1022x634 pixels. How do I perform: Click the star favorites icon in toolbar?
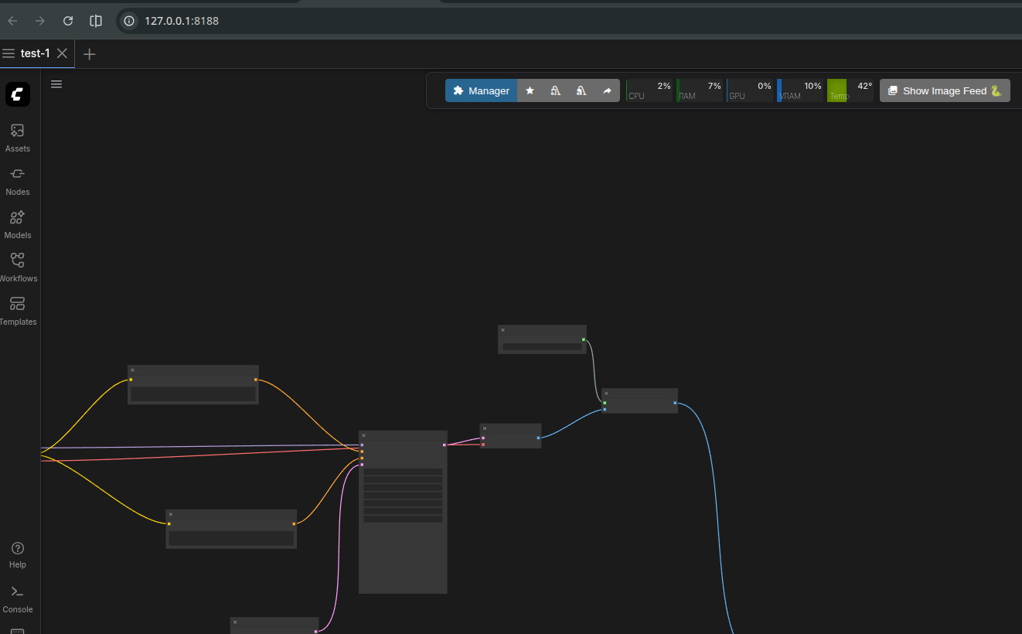[530, 90]
